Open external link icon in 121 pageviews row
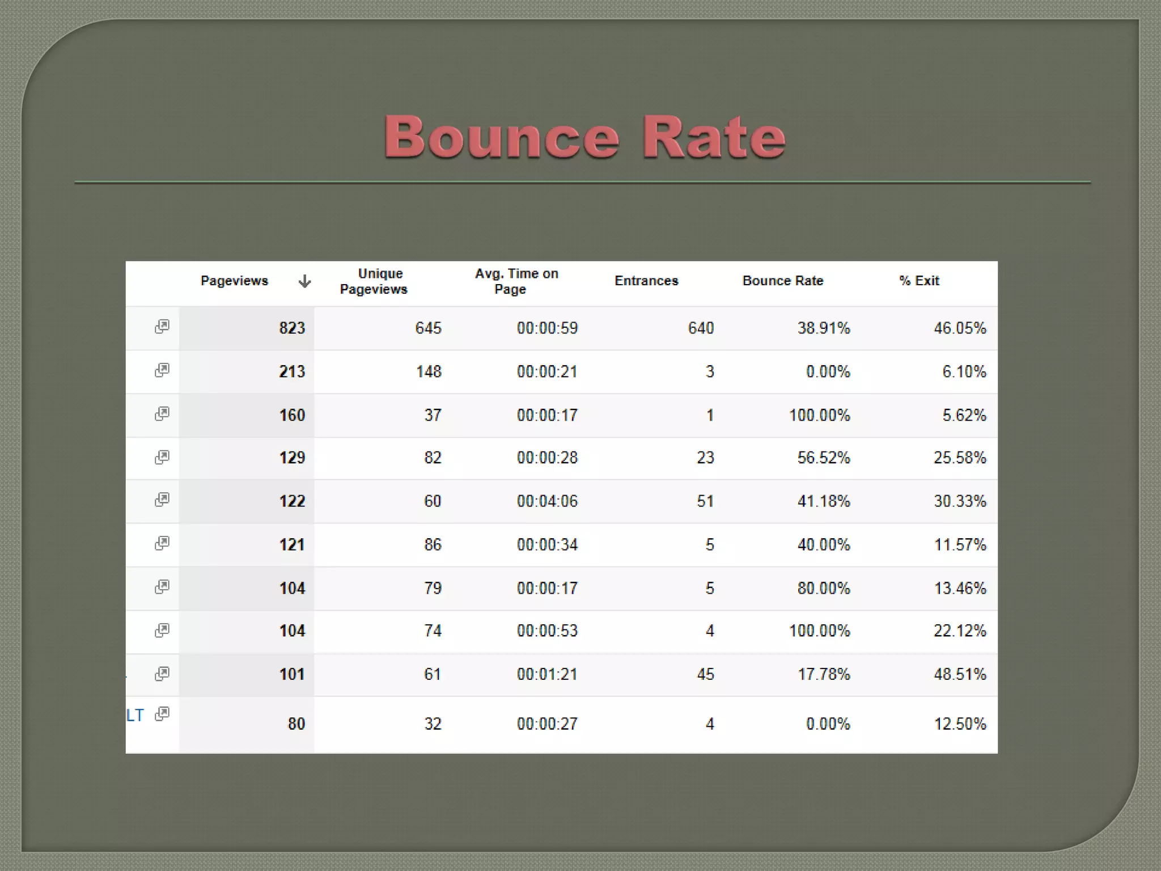 pyautogui.click(x=162, y=543)
